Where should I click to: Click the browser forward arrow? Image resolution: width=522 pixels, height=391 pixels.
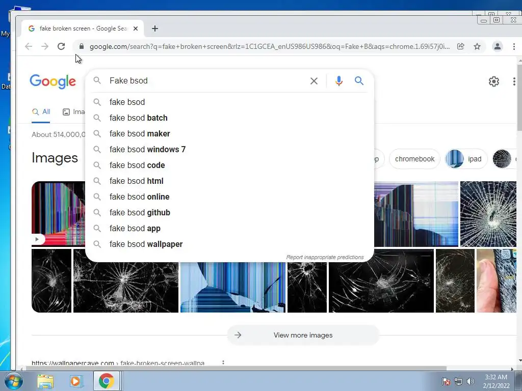(45, 46)
